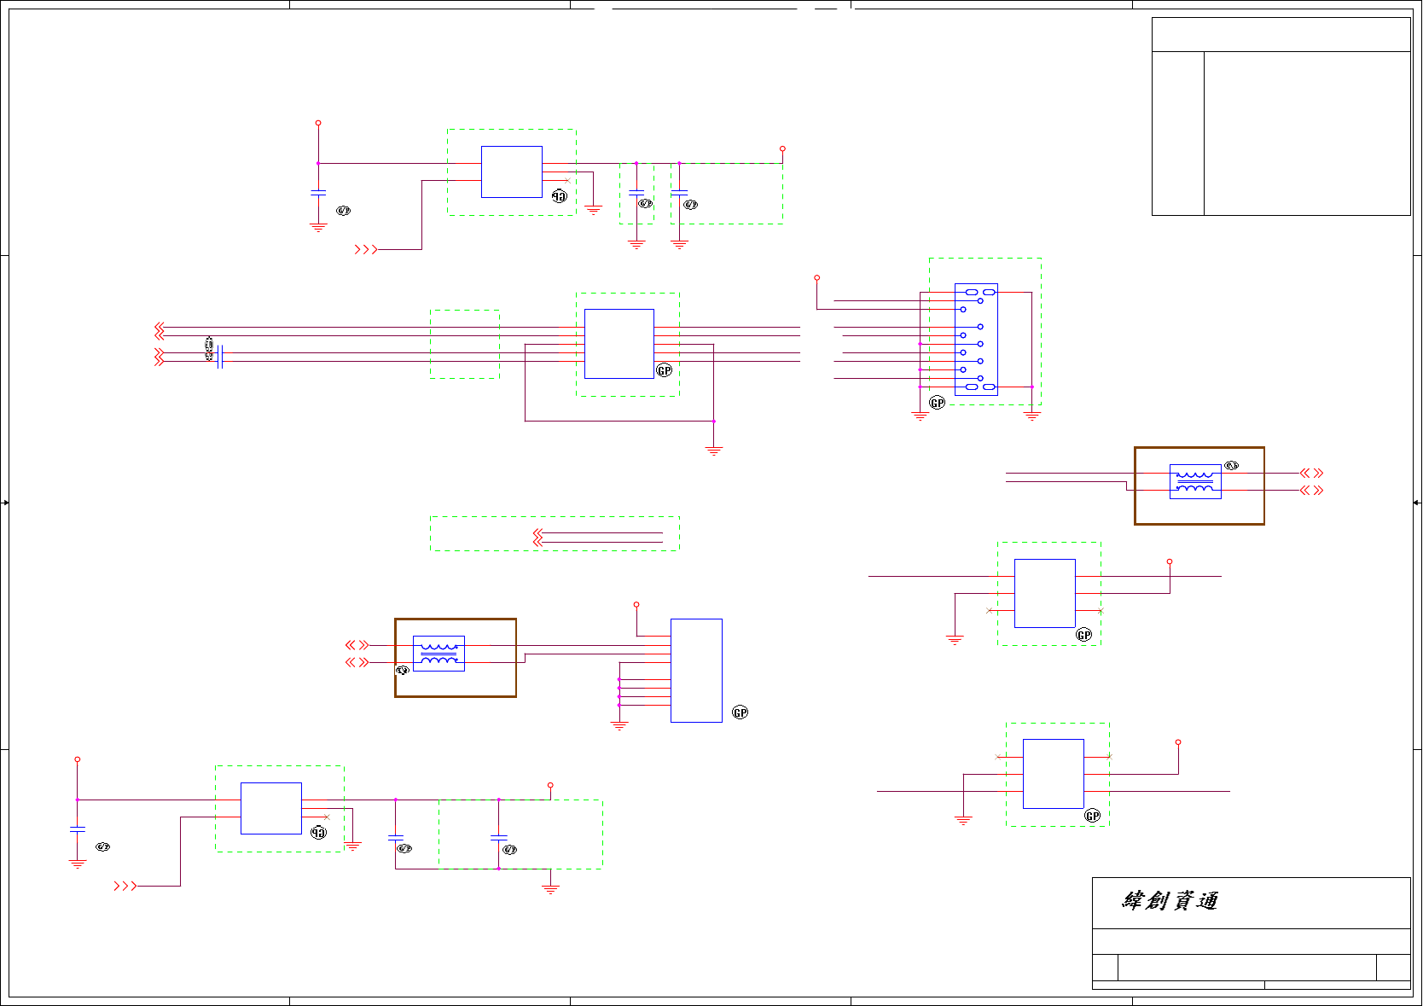Select the blue regulator block in the top dashed box
Image resolution: width=1423 pixels, height=1006 pixels.
coord(512,172)
